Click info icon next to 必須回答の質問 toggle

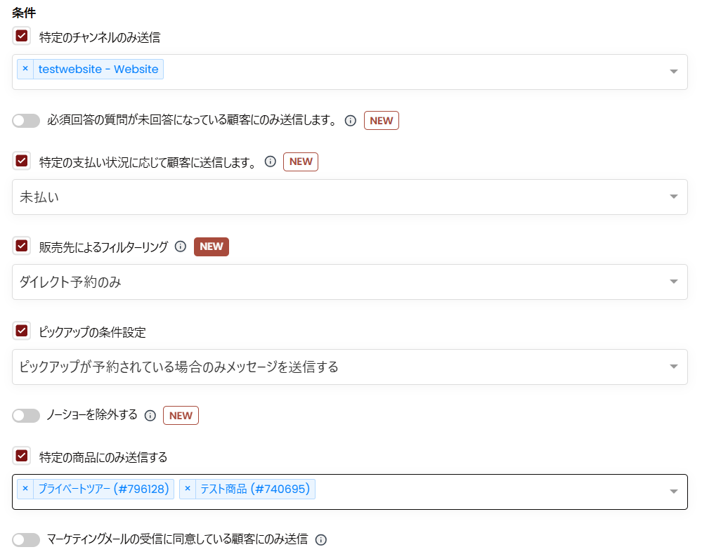(x=351, y=121)
